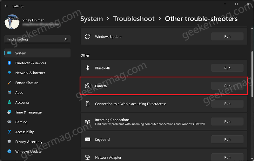
Task: Click the Camera troubleshooter label
Action: coord(101,86)
